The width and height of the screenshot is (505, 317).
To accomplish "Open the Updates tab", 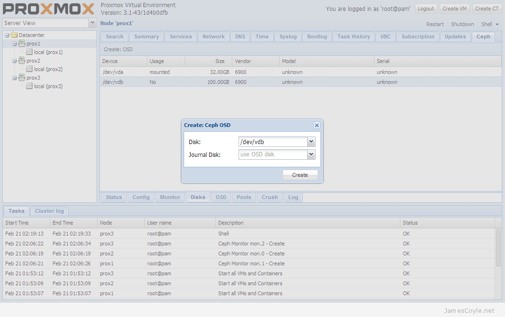I will tap(455, 37).
